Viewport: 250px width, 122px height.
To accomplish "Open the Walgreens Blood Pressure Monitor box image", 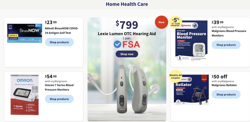I will 191,41.
